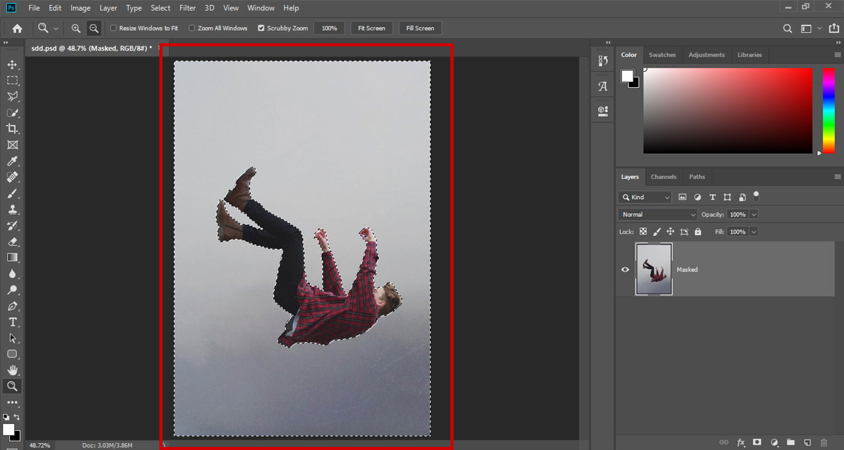Select the Polygonal Lasso tool
The image size is (844, 450).
pos(12,96)
